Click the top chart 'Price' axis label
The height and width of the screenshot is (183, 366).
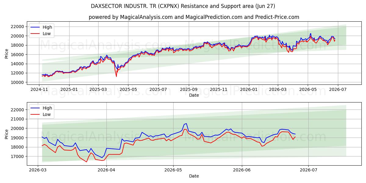(x=7, y=53)
